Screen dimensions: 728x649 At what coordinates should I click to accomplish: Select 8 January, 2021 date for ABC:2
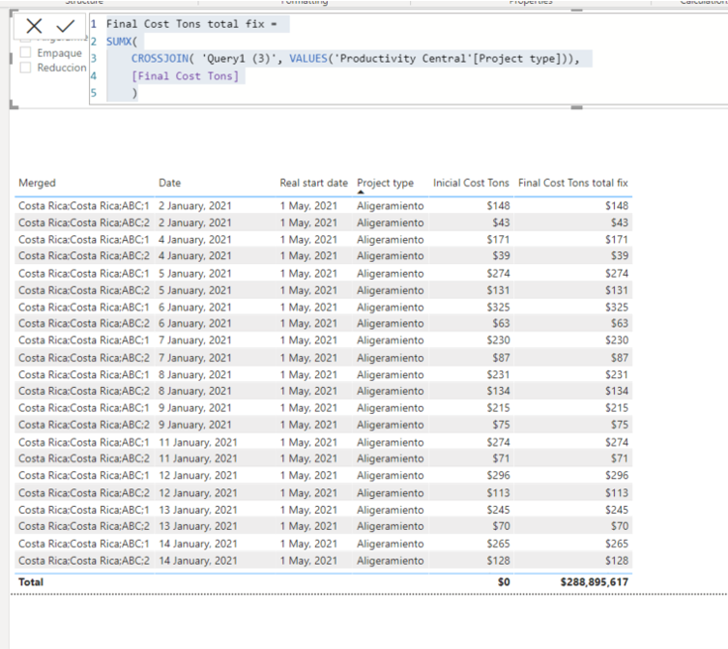click(x=195, y=391)
